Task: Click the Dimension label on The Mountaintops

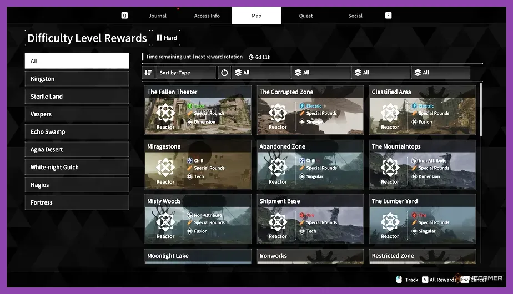Action: click(429, 176)
